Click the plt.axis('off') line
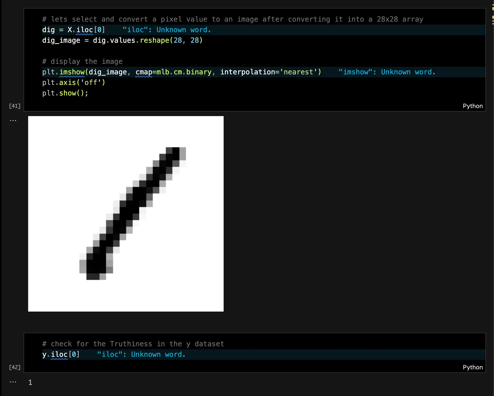Viewport: 494px width, 396px height. (74, 83)
